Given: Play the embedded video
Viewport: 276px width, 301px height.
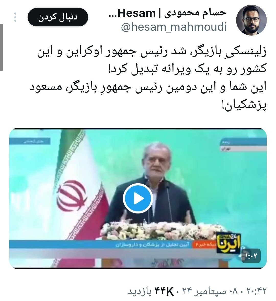Looking at the screenshot, I should click(138, 198).
